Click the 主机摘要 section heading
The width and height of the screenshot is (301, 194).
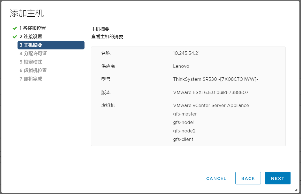pyautogui.click(x=100, y=29)
